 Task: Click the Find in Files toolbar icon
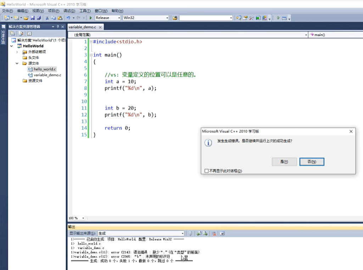175,18
